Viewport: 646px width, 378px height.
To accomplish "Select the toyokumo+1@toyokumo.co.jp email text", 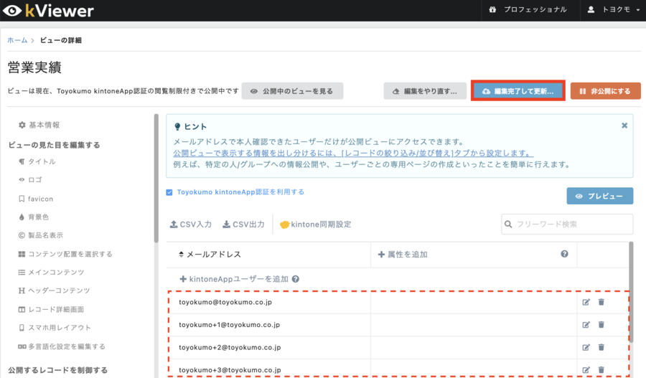I will [230, 325].
